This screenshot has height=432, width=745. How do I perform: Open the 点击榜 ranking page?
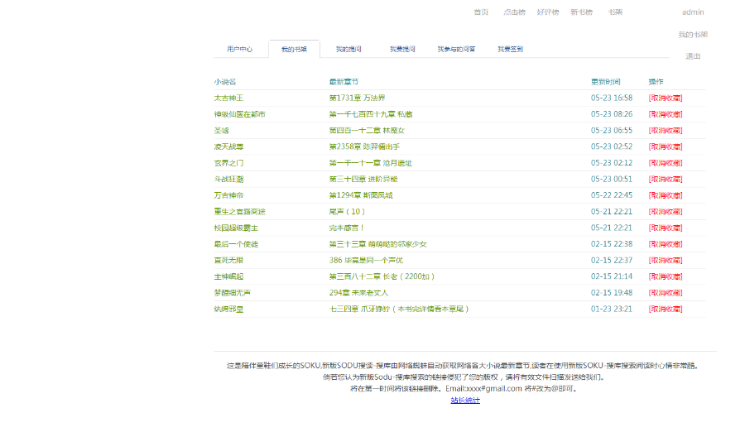(514, 12)
